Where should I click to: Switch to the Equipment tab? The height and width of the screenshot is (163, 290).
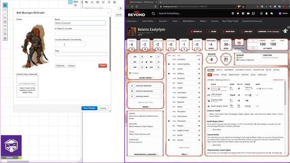pyautogui.click(x=229, y=70)
